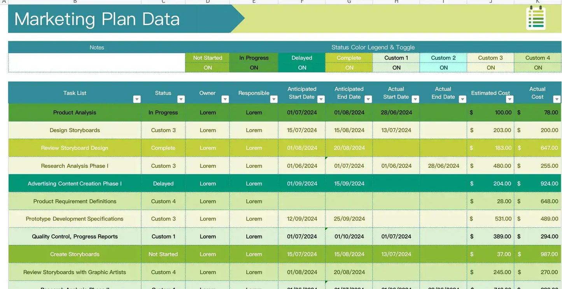Expand the Anticipated Start Date filter
Viewport: 562px width, 289px height.
(321, 99)
